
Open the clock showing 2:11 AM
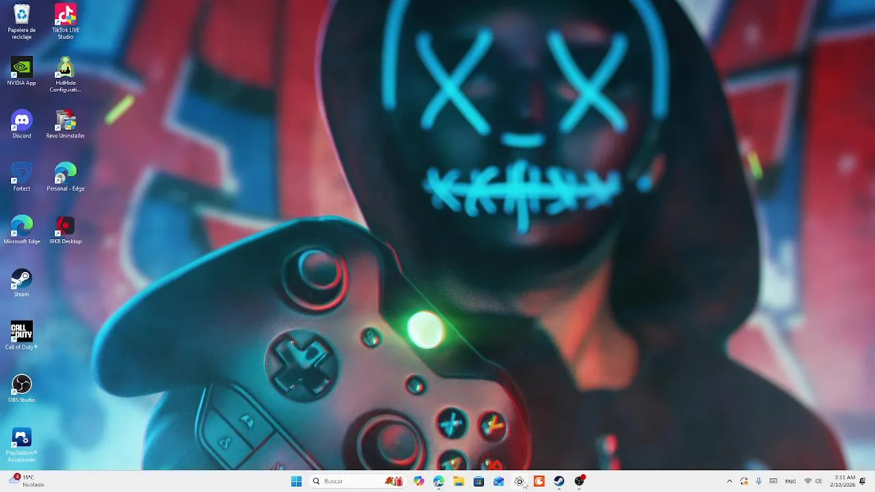point(842,481)
